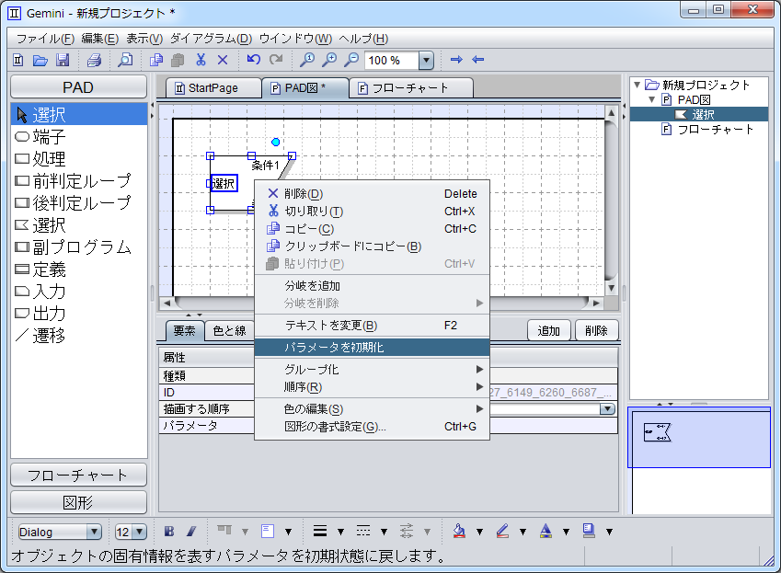The width and height of the screenshot is (781, 573).
Task: Select the 定義 palette item
Action: [79, 269]
